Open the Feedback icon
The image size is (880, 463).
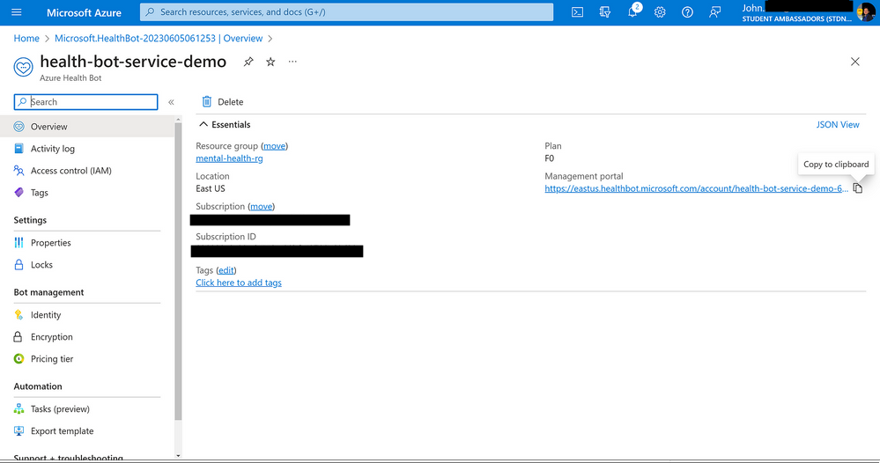714,12
